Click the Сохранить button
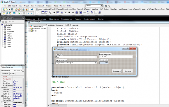Image resolution: width=169 pixels, height=107 pixels. (117, 71)
